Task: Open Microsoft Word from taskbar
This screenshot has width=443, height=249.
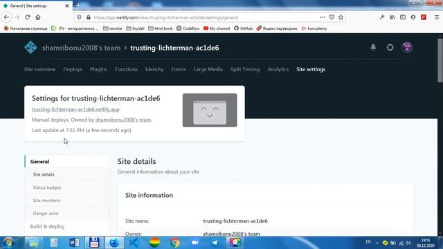Action: point(74,243)
